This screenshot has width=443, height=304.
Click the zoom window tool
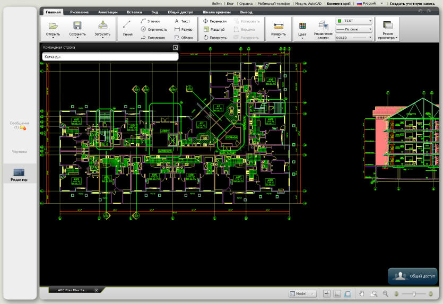(x=373, y=294)
